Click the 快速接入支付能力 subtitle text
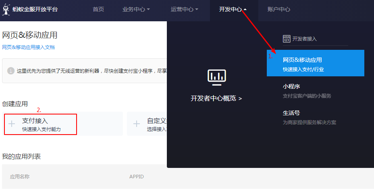The image size is (374, 190). pos(42,129)
